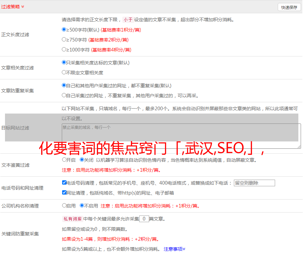Click the 小于 highlighted tag
The height and width of the screenshot is (255, 303).
[128, 20]
